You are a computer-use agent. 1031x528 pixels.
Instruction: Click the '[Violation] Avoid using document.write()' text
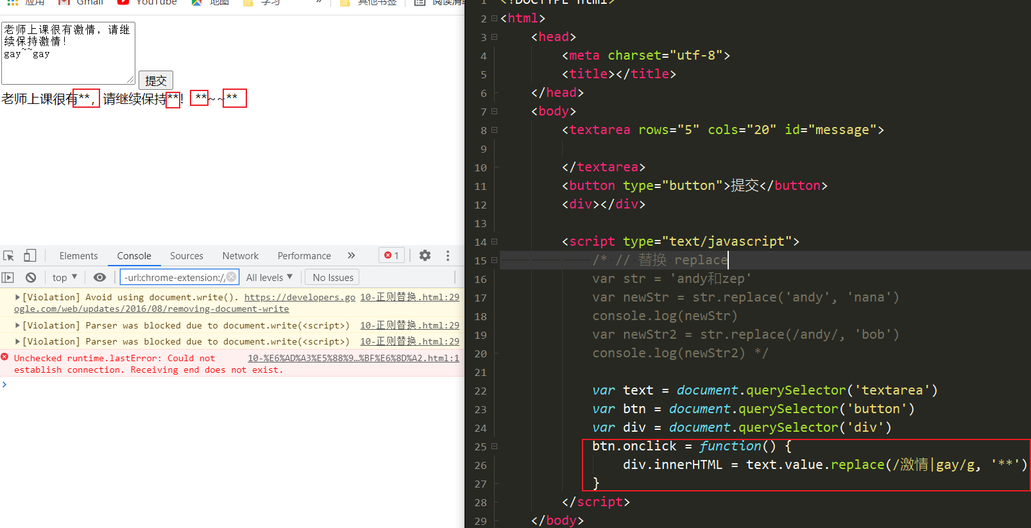(131, 297)
